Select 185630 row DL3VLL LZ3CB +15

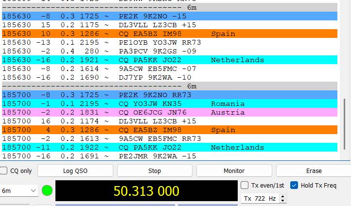(x=170, y=25)
